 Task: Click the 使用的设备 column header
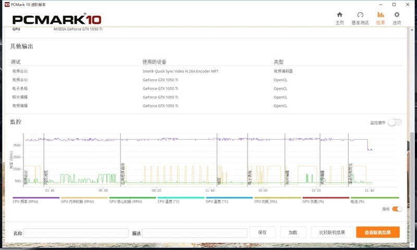coord(154,62)
